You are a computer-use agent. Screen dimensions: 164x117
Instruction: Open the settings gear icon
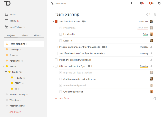tap(159, 3)
